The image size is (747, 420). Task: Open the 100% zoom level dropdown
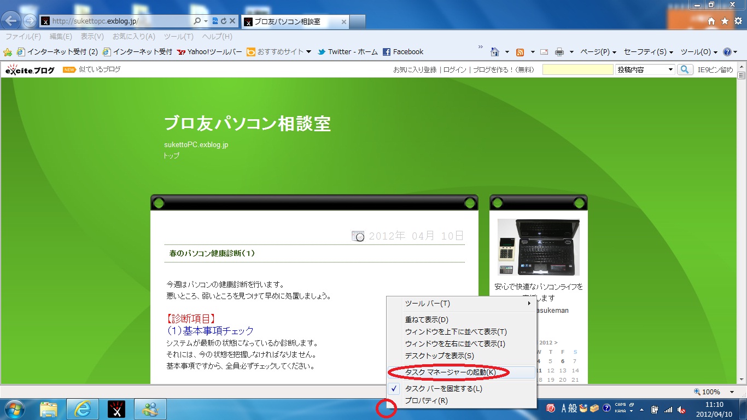[732, 392]
